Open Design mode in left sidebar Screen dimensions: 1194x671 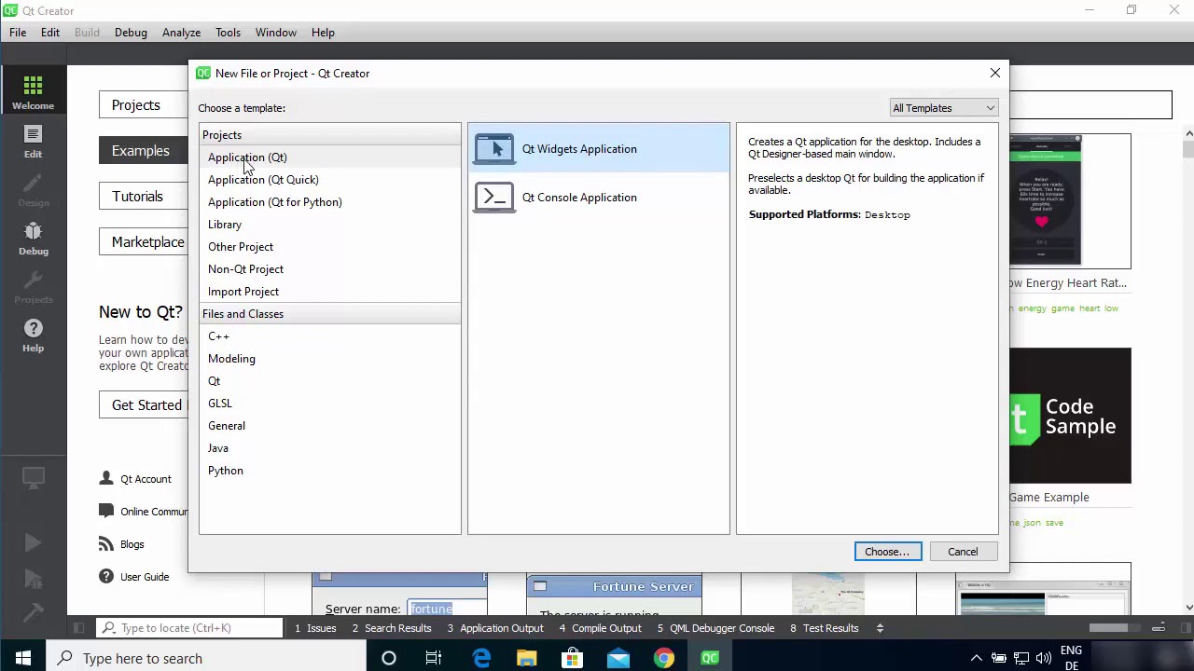pos(33,189)
